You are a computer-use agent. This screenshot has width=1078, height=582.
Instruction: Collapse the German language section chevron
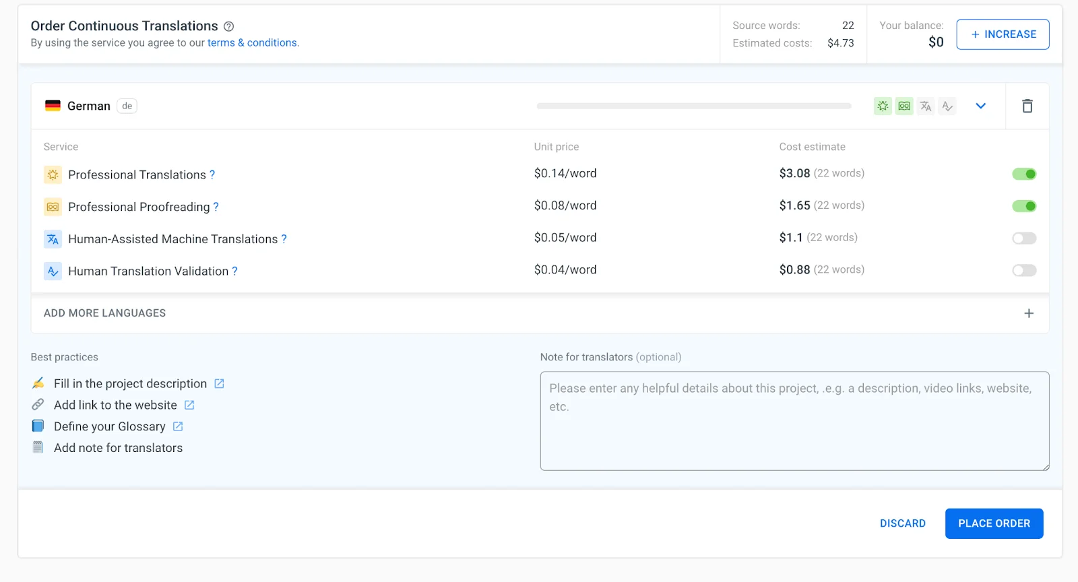(980, 106)
